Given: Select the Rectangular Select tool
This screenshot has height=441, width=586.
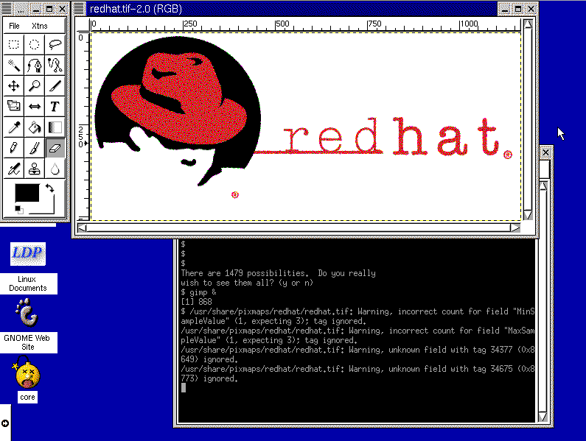Looking at the screenshot, I should (13, 44).
